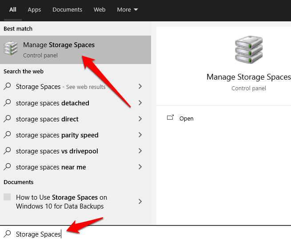291x241 pixels.
Task: Click the search icon beside 'storage spaces direct'
Action: [x=7, y=119]
